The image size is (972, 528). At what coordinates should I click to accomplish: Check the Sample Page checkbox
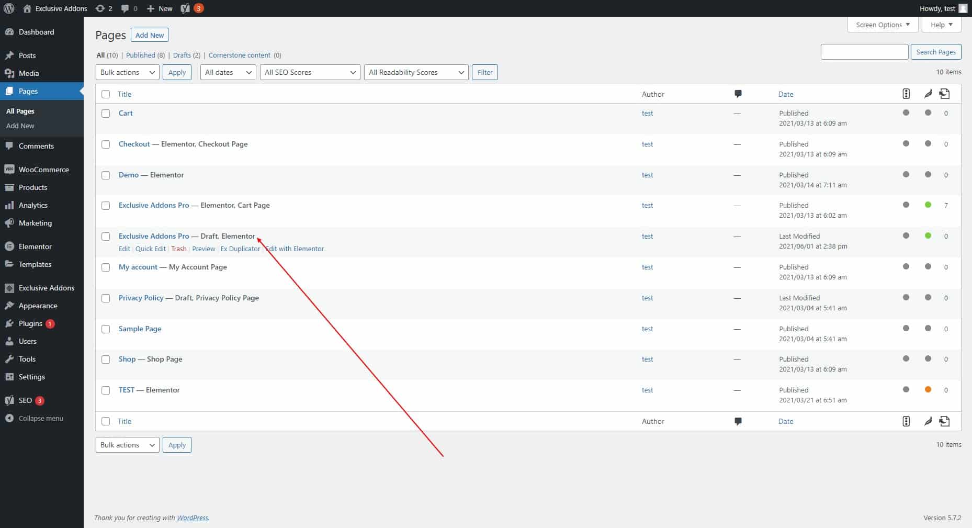click(x=106, y=329)
